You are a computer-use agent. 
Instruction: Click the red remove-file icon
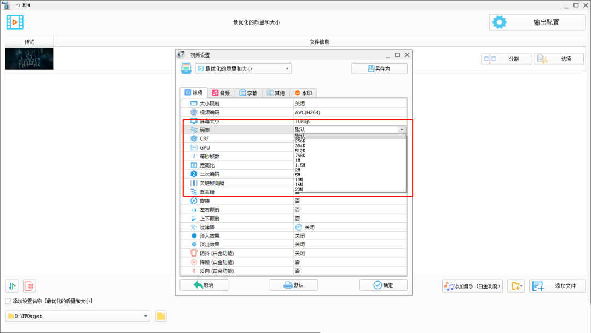[x=30, y=286]
